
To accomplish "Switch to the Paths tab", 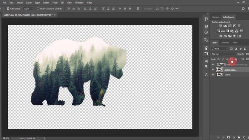I will pyautogui.click(x=235, y=42).
